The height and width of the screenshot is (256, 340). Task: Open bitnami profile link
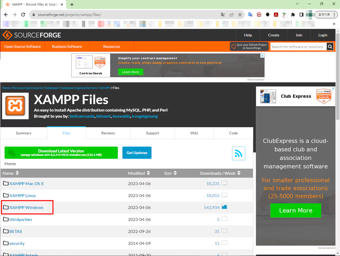tap(104, 116)
